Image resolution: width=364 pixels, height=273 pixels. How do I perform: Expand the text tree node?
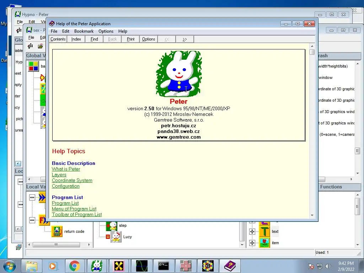252,231
